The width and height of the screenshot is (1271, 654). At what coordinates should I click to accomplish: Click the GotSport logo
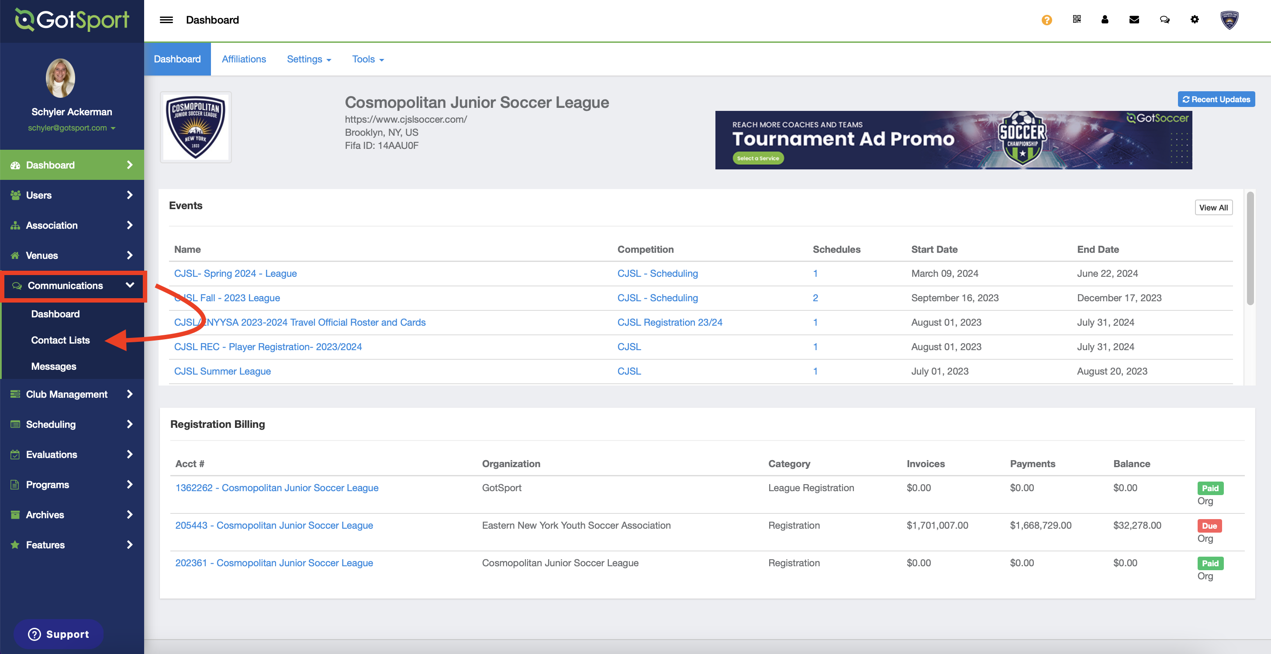(x=72, y=20)
